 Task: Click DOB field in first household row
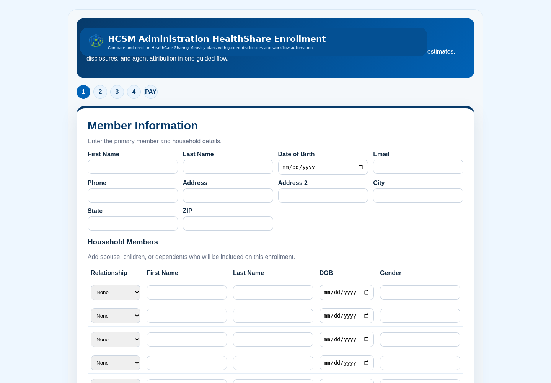click(x=347, y=293)
